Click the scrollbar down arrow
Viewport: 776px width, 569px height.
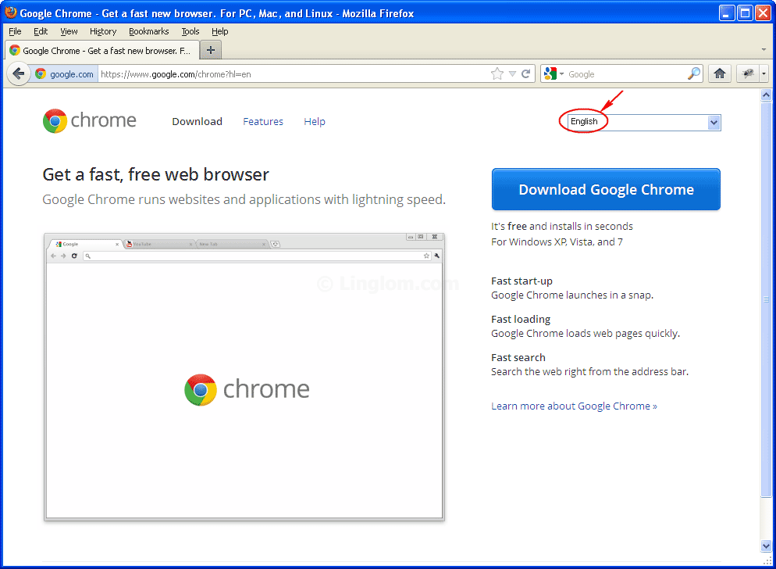[766, 546]
